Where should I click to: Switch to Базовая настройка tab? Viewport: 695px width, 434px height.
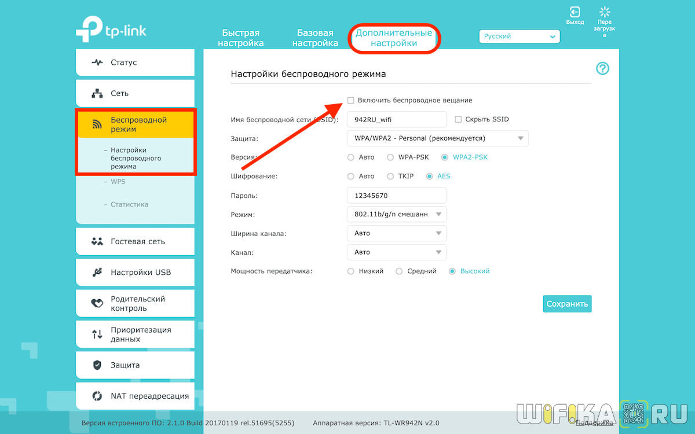[315, 38]
